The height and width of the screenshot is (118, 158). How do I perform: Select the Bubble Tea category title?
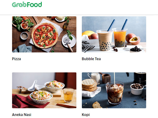(91, 59)
